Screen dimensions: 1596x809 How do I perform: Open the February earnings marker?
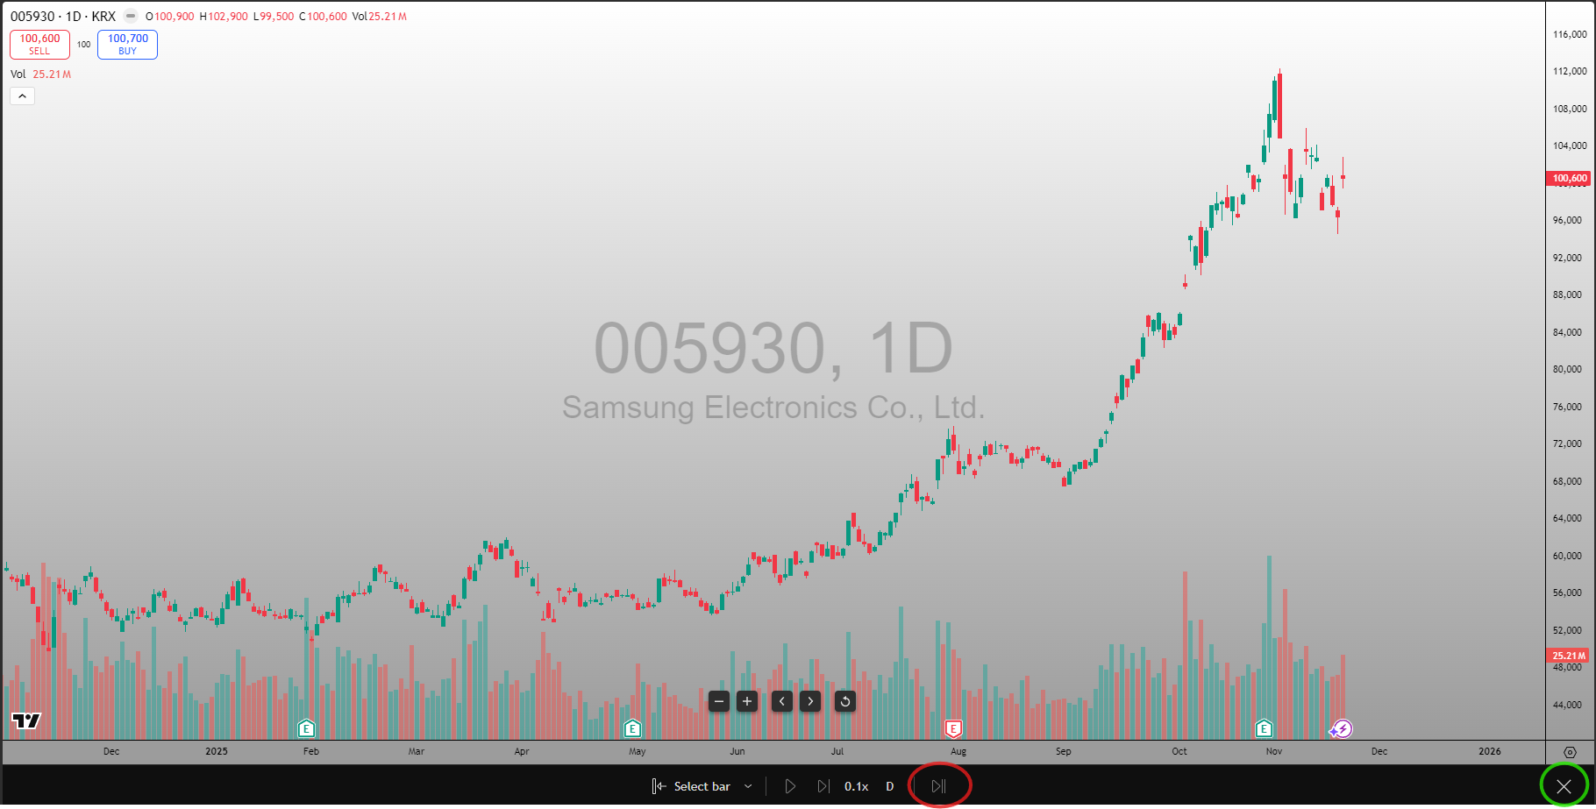(306, 728)
